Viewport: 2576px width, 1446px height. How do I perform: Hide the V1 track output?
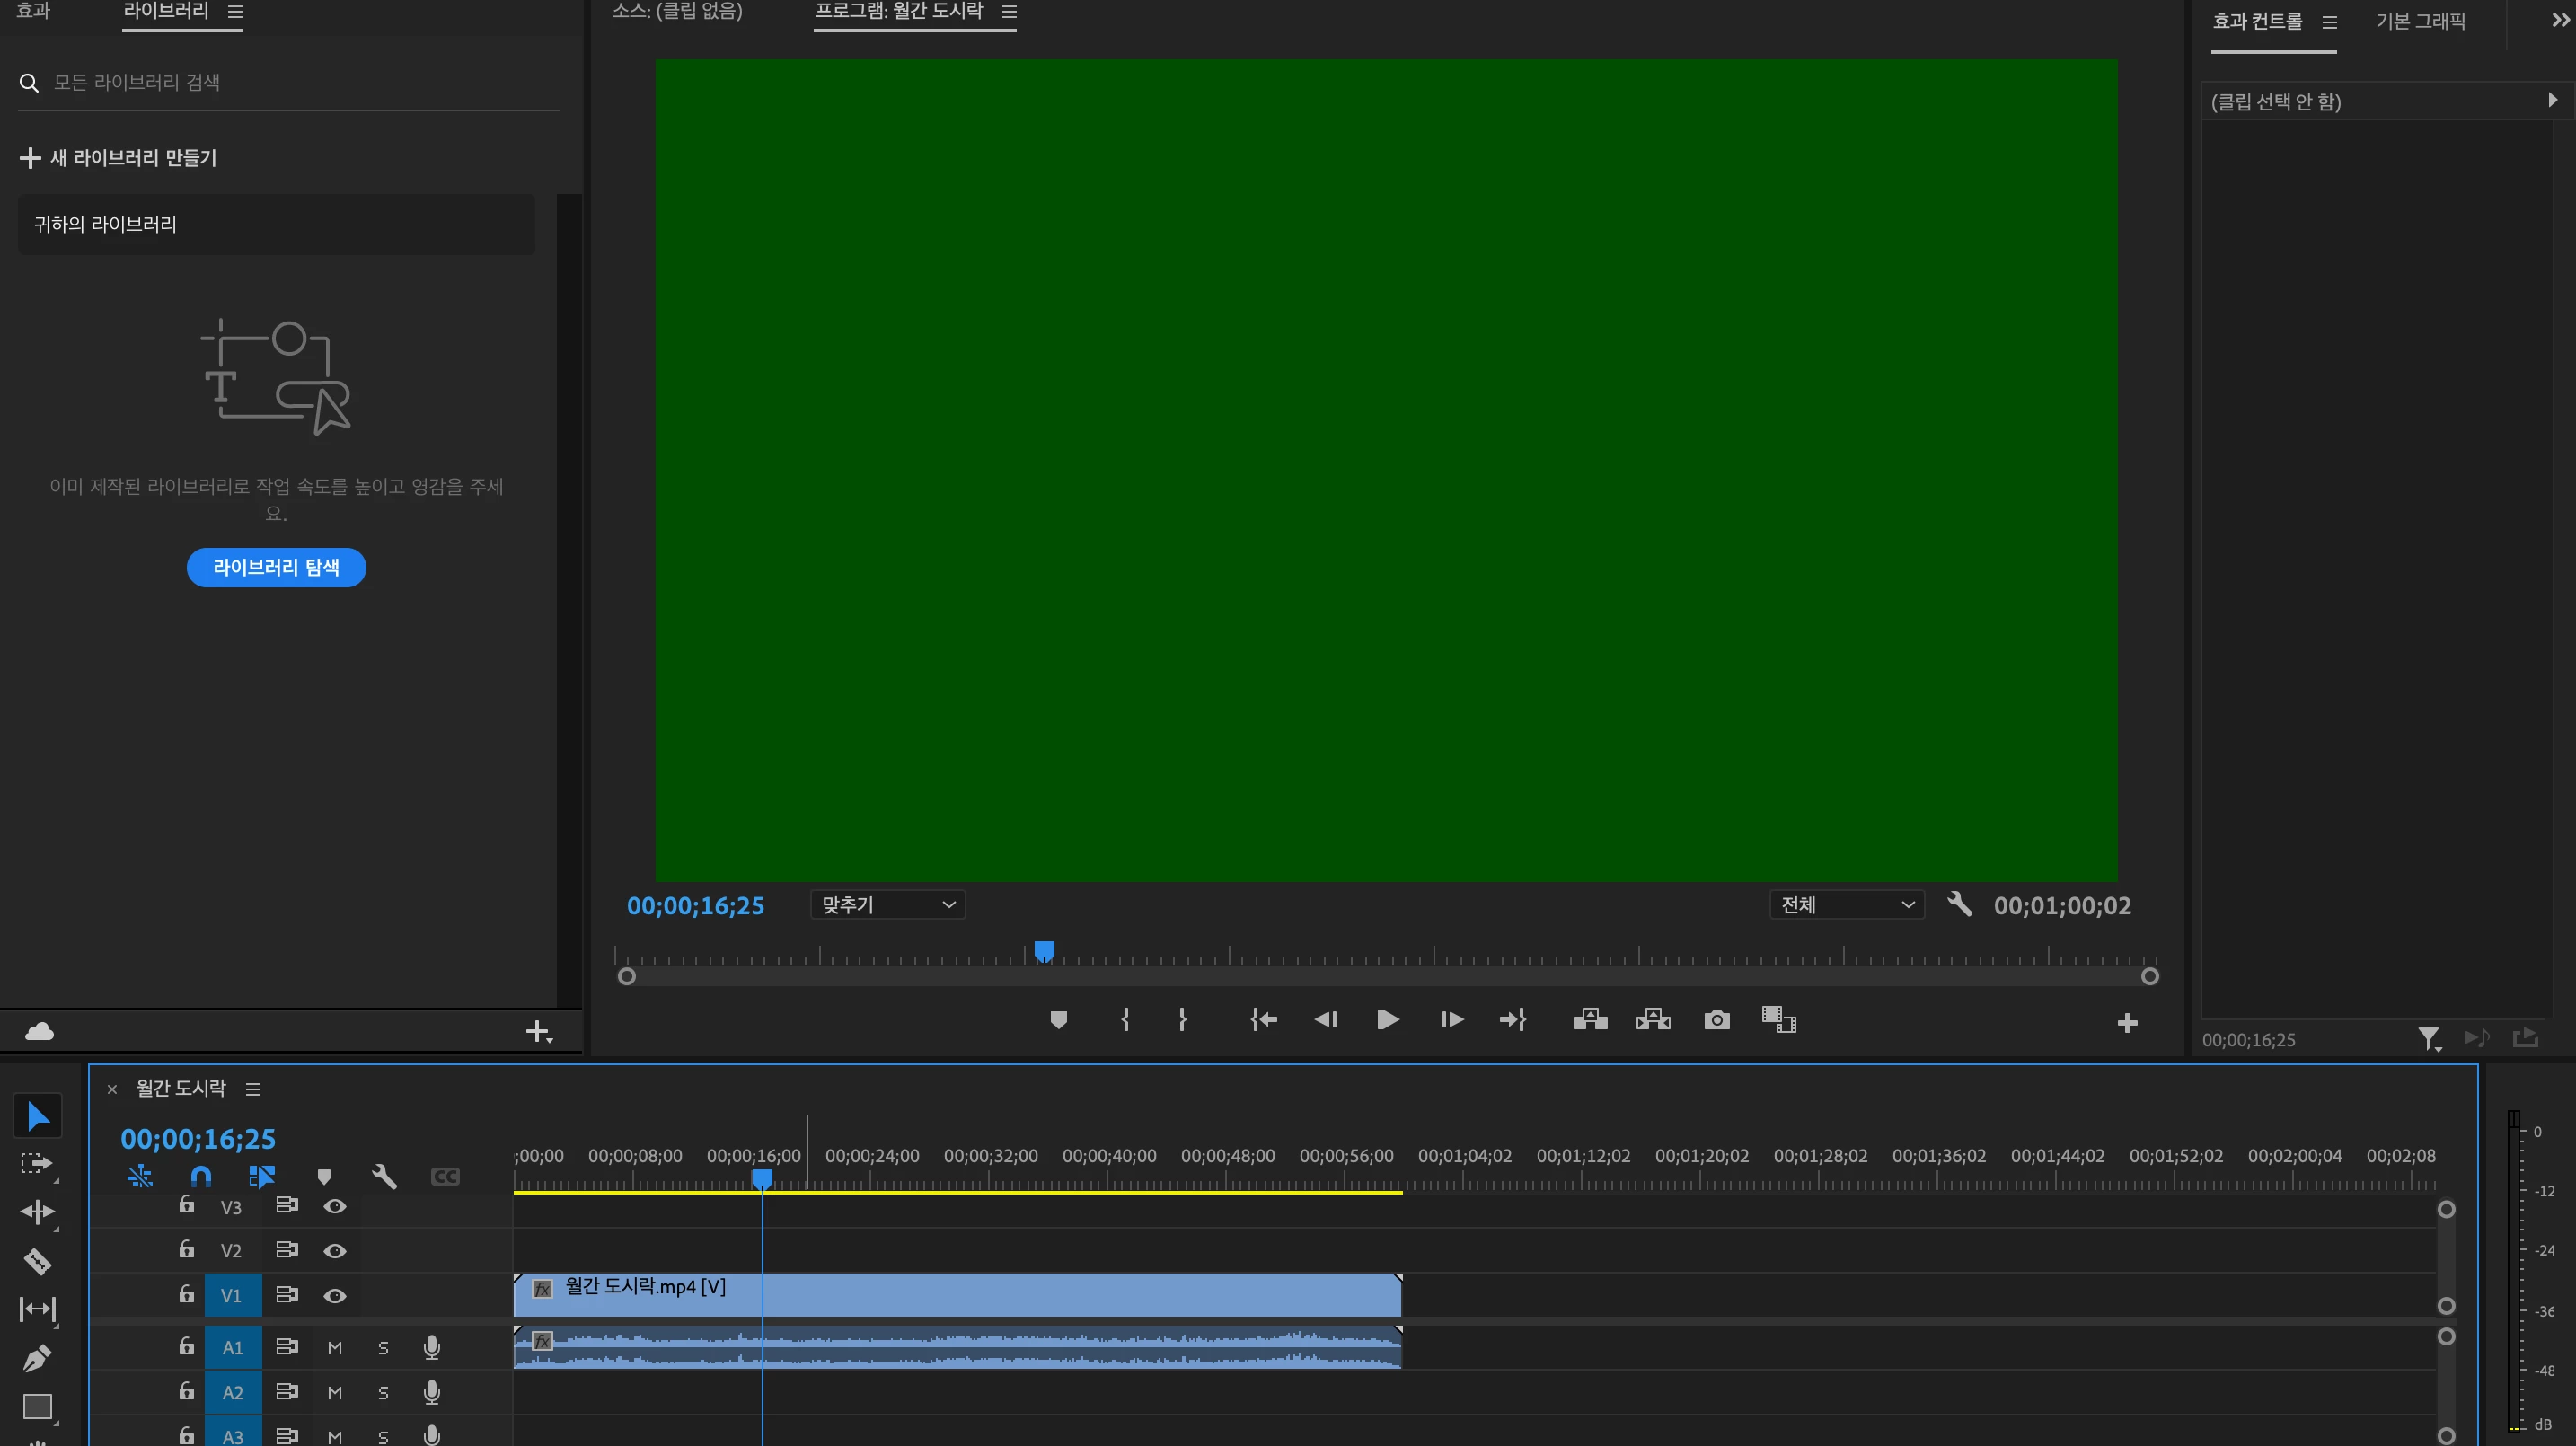tap(335, 1296)
